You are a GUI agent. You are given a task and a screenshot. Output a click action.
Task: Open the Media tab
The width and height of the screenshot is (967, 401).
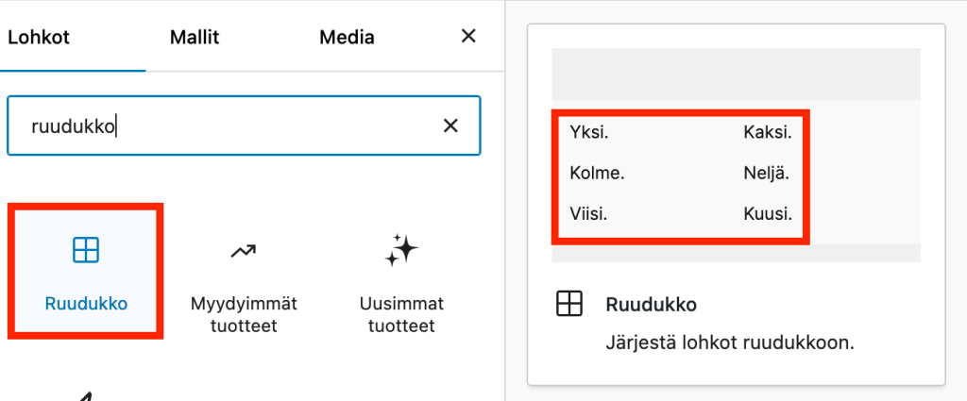pyautogui.click(x=347, y=38)
